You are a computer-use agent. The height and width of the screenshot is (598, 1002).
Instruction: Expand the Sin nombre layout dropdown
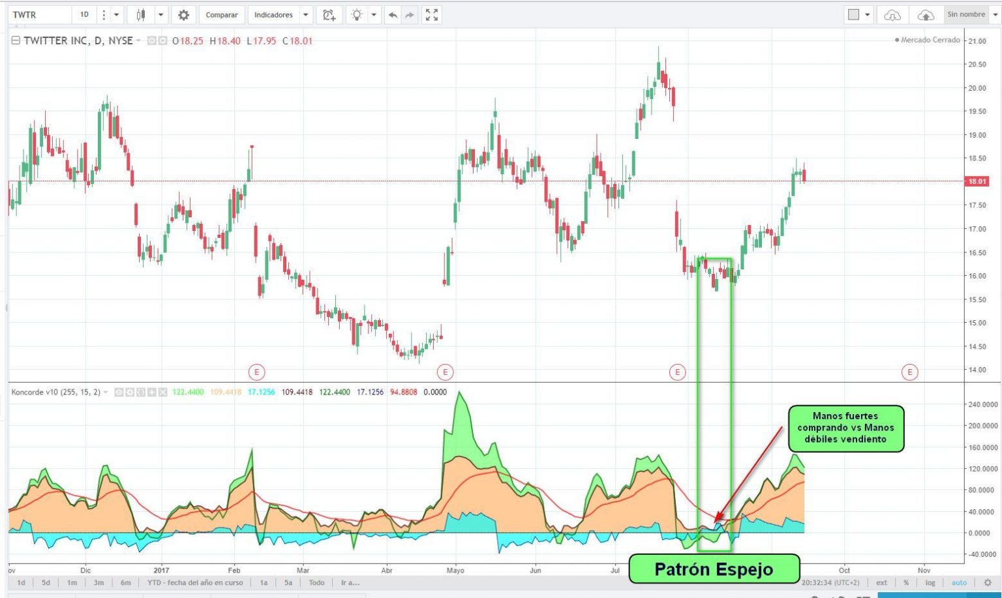995,15
